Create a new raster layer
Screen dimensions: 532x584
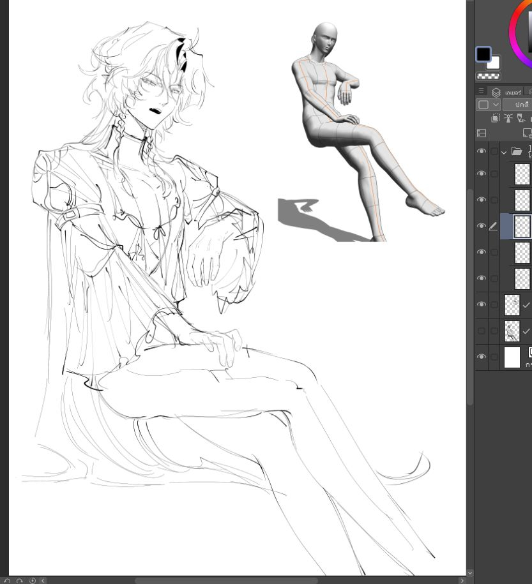point(527,133)
